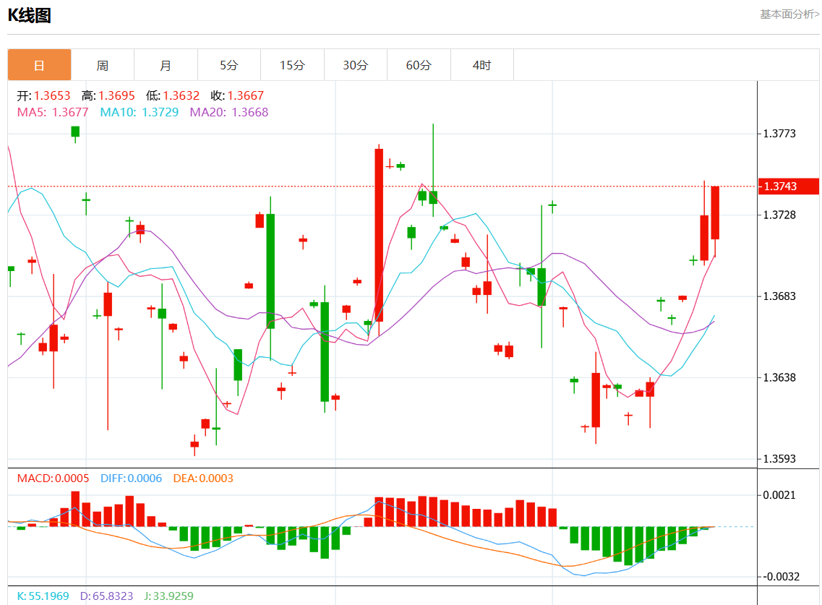The width and height of the screenshot is (822, 605).
Task: Click the red 1.3743 current price tag
Action: point(789,186)
